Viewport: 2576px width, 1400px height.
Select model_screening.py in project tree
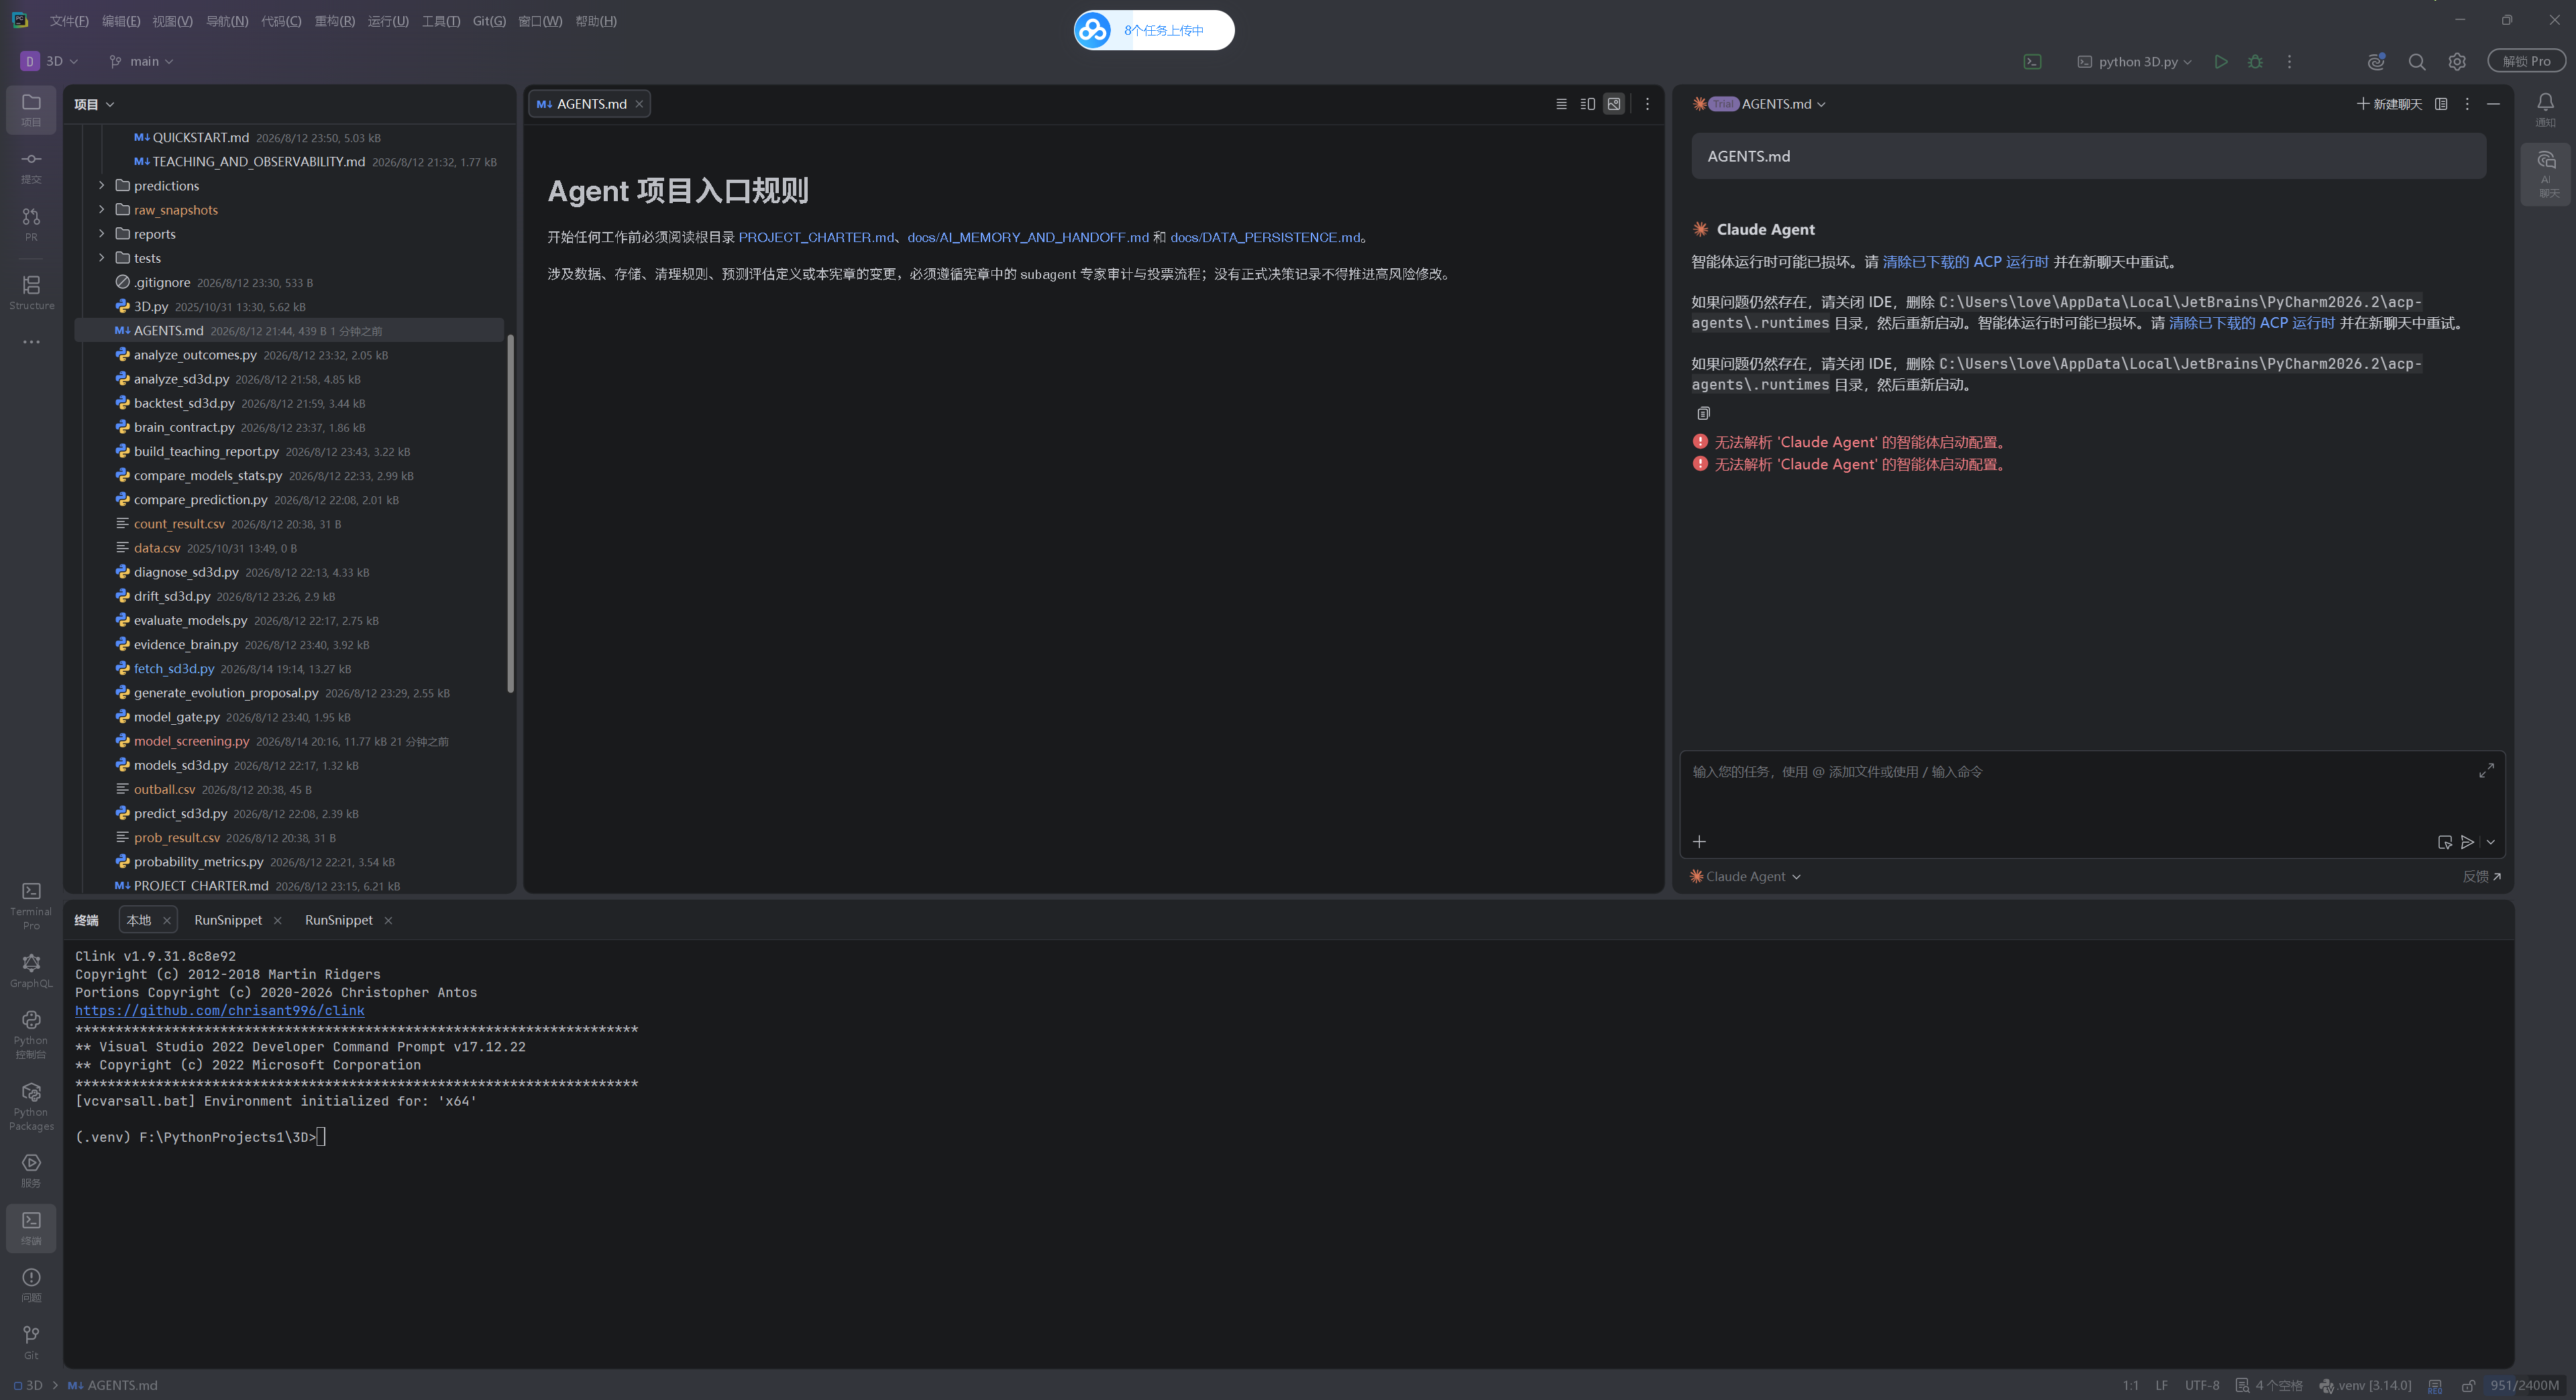coord(191,740)
